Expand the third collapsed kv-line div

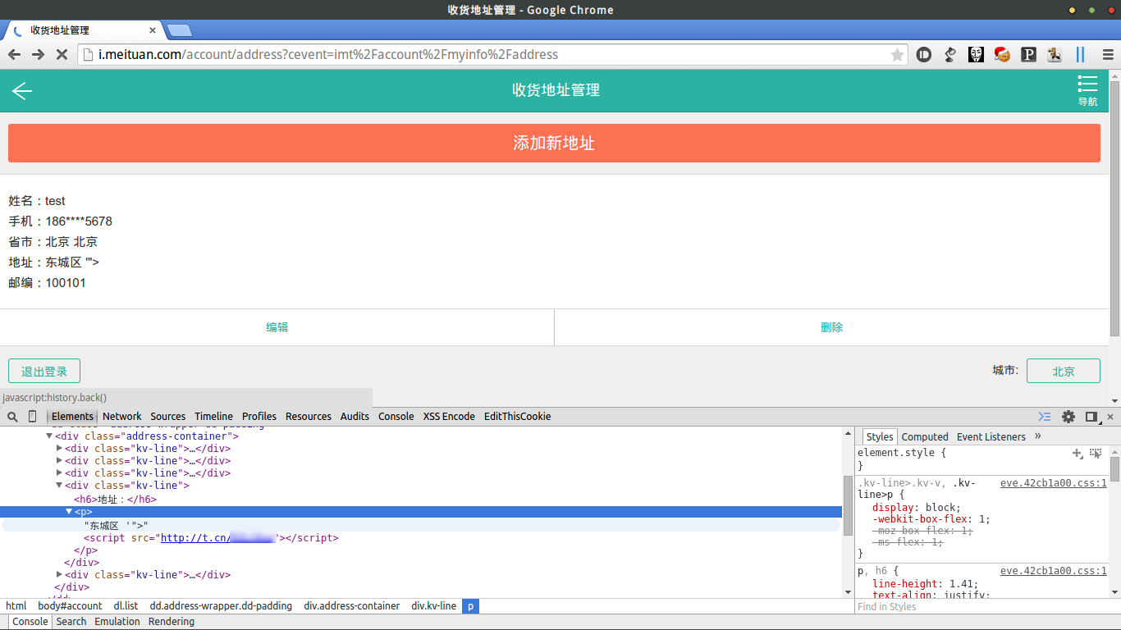coord(59,473)
